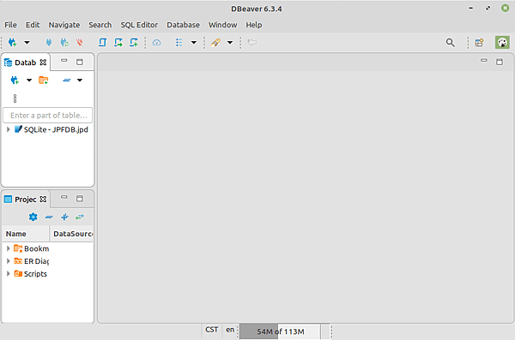Open the Navigate menu
The image size is (515, 340).
(x=64, y=25)
